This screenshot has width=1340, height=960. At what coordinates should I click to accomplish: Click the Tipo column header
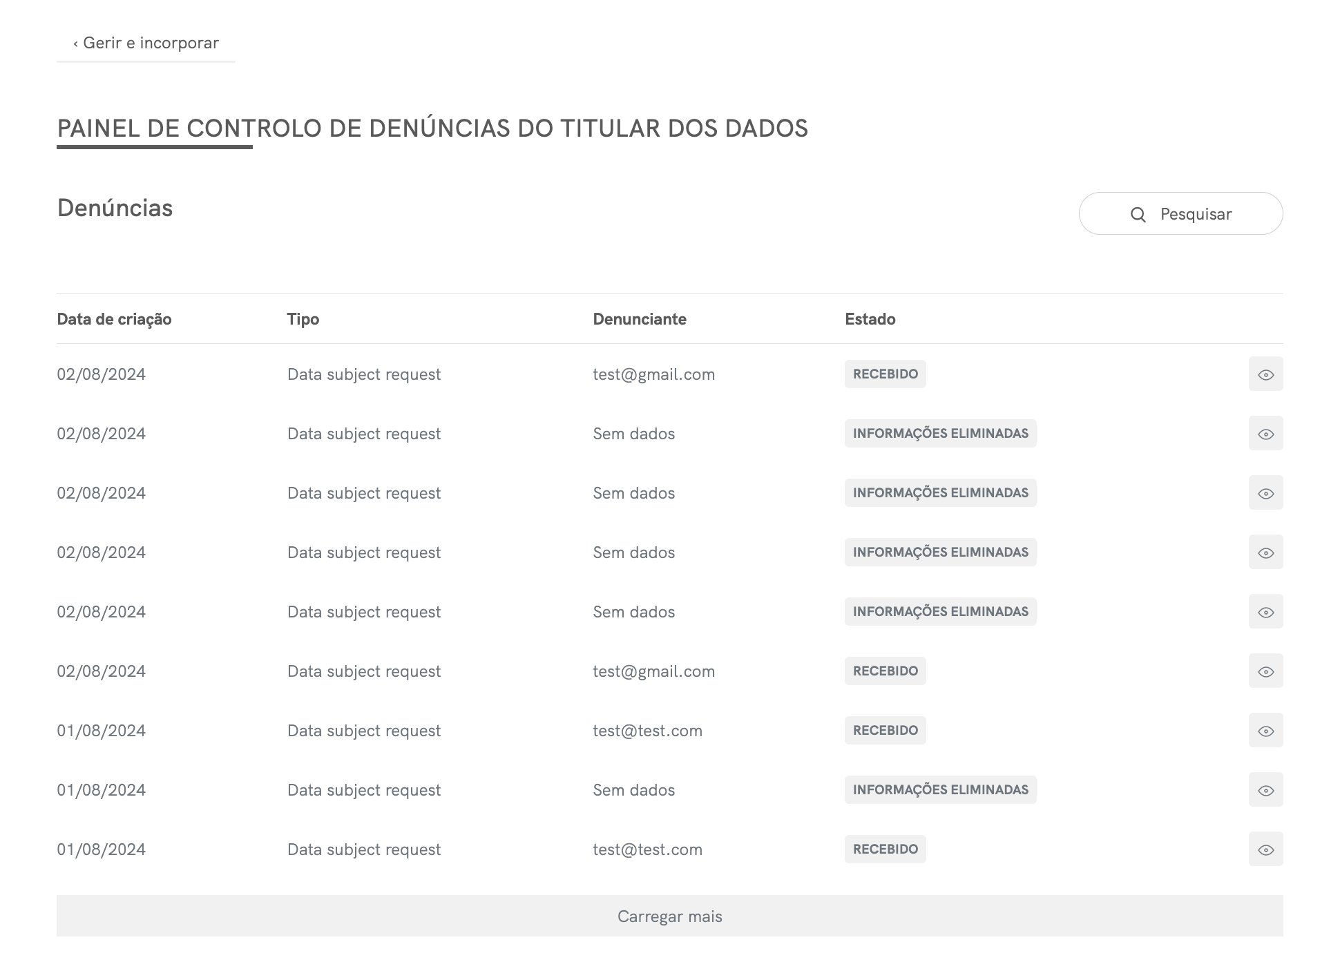pos(303,319)
